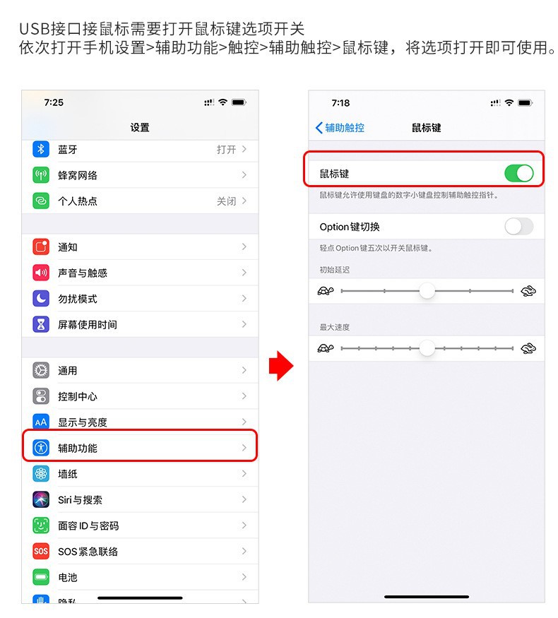Enable the Option键切换 switch

coord(519,227)
